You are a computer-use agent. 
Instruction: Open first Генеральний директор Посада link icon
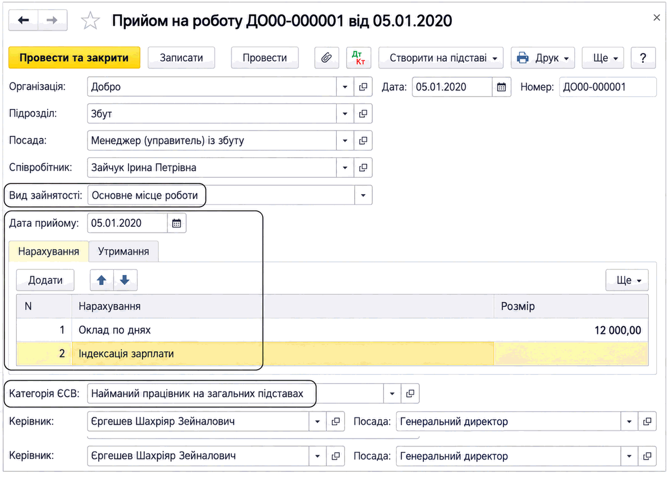pos(647,421)
